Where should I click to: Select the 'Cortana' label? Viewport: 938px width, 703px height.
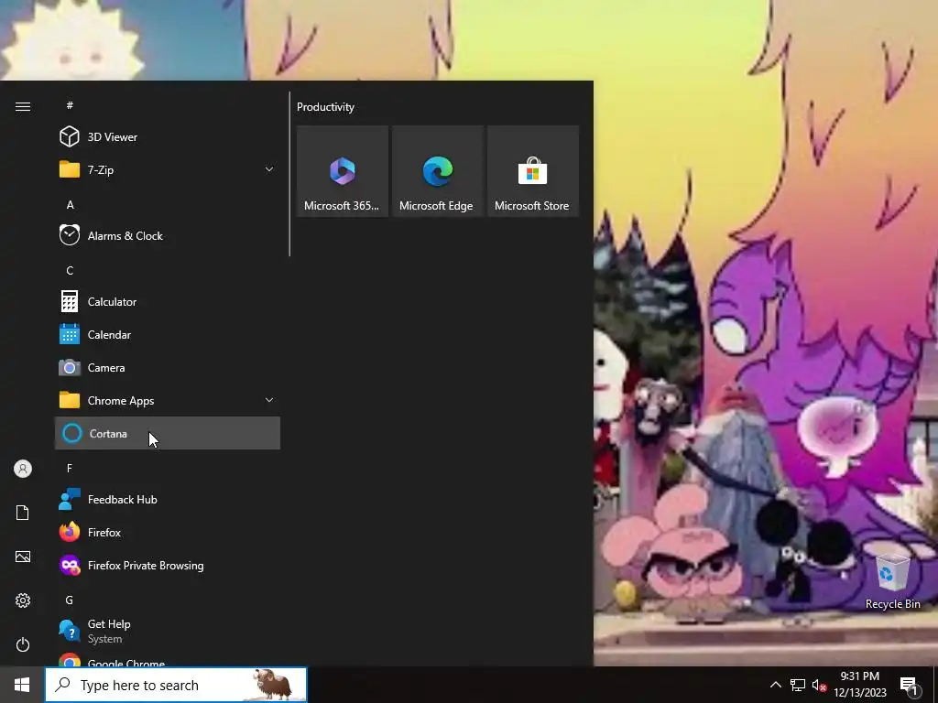point(108,433)
